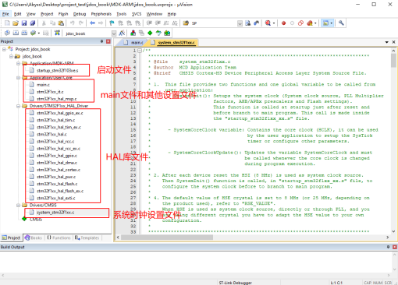This screenshot has width=398, height=285.
Task: Open the File menu
Action: pyautogui.click(x=5, y=14)
